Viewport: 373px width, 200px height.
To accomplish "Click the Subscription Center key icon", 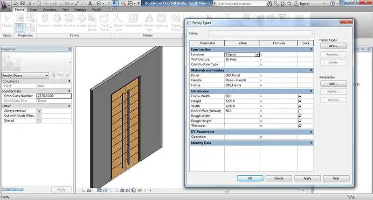I will (x=276, y=3).
